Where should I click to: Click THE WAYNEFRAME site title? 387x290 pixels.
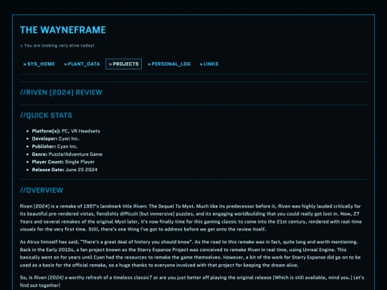[x=63, y=30]
